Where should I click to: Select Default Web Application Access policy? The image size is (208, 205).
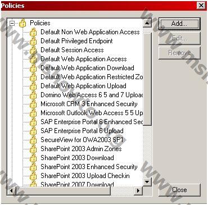point(84,59)
